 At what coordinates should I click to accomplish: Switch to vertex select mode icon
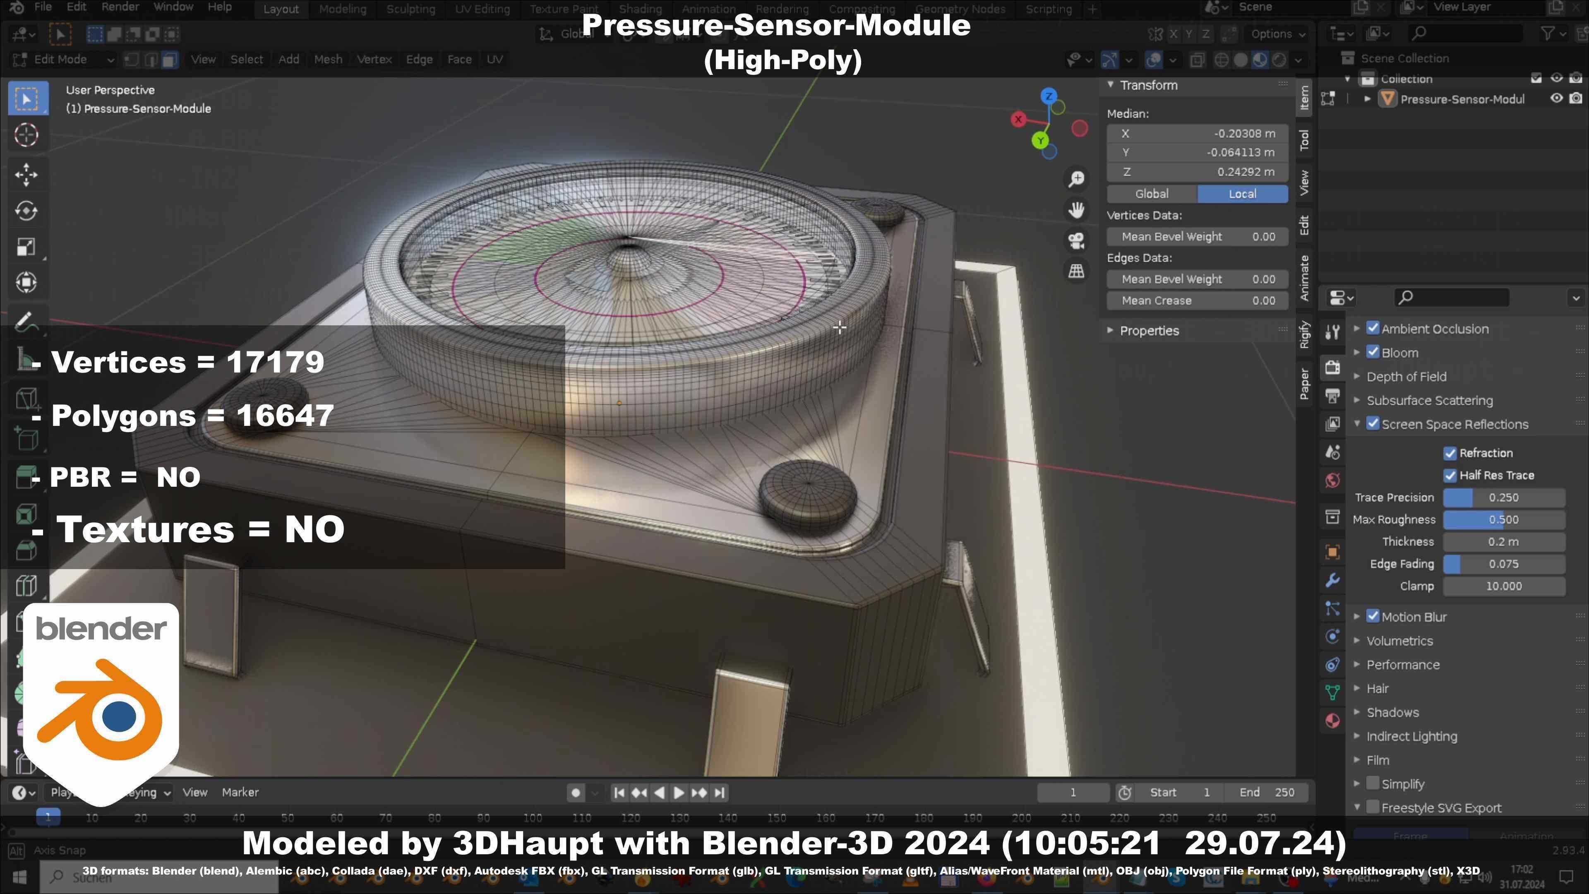(132, 60)
